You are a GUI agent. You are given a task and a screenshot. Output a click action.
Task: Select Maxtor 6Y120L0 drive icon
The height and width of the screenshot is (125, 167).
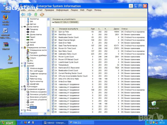click(53, 22)
